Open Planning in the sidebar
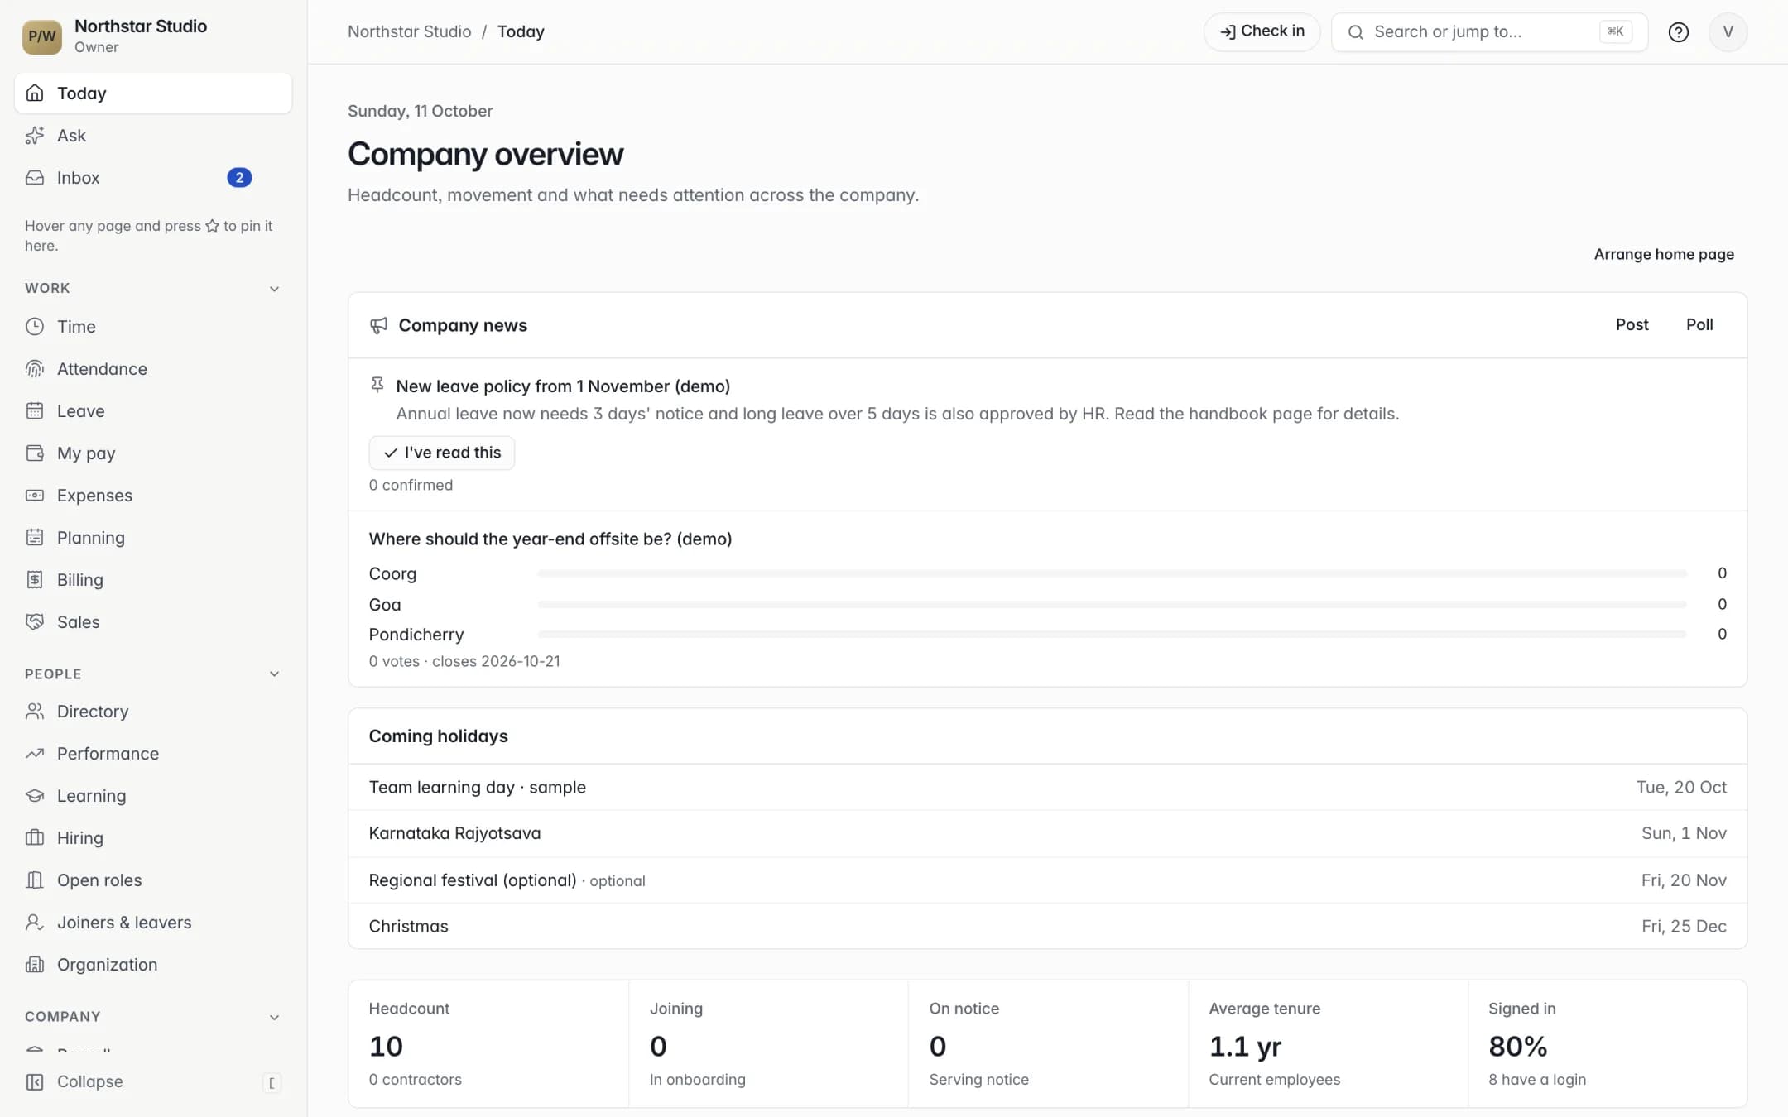The width and height of the screenshot is (1788, 1117). pos(153,538)
